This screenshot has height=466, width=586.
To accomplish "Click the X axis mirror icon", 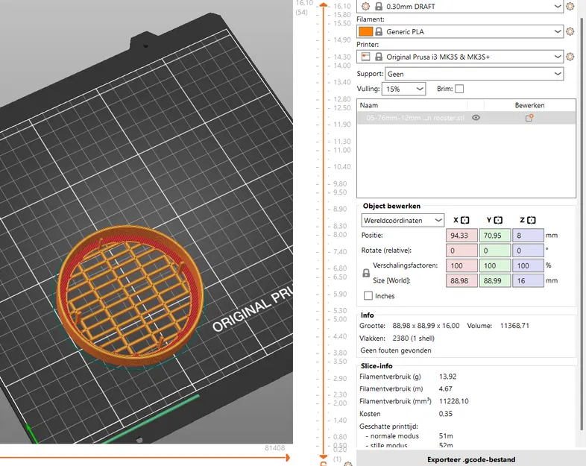I will pos(464,221).
